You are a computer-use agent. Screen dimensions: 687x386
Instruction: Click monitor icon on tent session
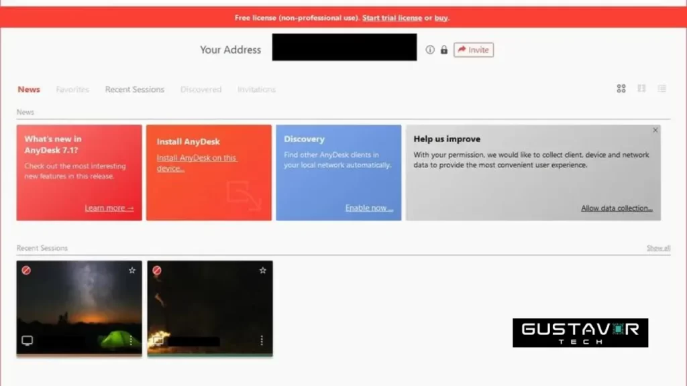(x=27, y=340)
